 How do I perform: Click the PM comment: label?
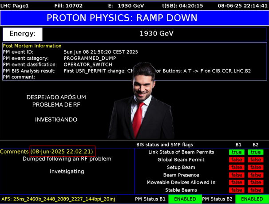click(19, 77)
